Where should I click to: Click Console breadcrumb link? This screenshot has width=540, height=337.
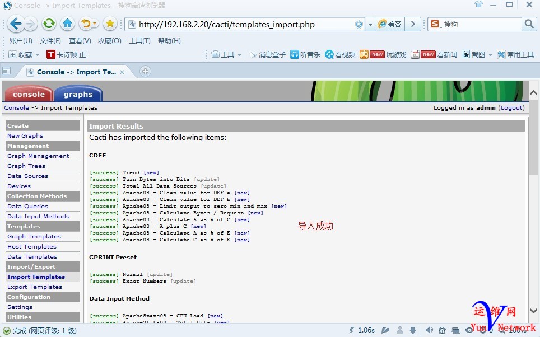click(17, 107)
